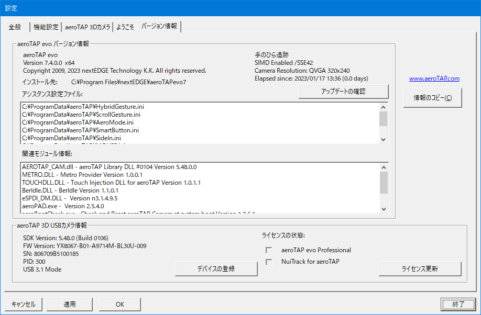
Task: Switch to the 全般 tab
Action: pyautogui.click(x=17, y=27)
